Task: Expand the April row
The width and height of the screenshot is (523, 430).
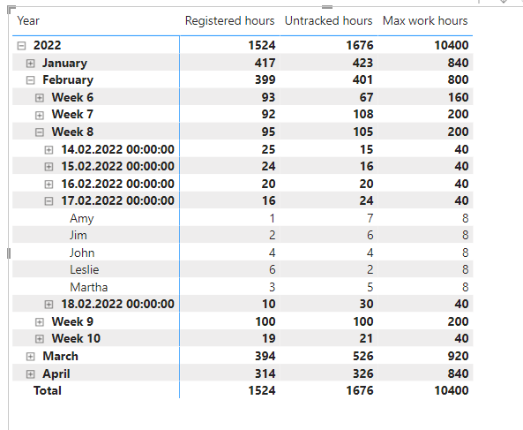Action: coord(30,373)
